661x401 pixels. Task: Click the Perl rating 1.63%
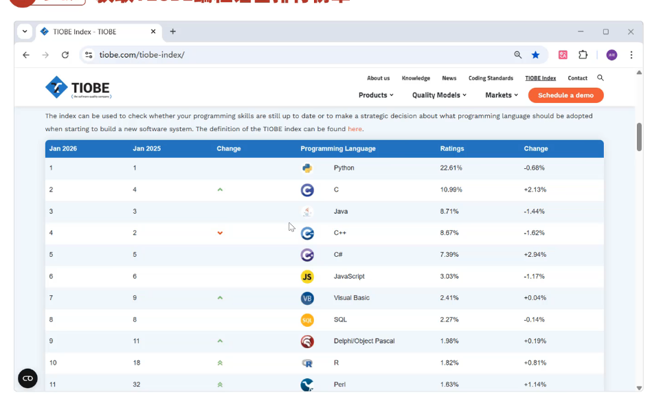[449, 385]
